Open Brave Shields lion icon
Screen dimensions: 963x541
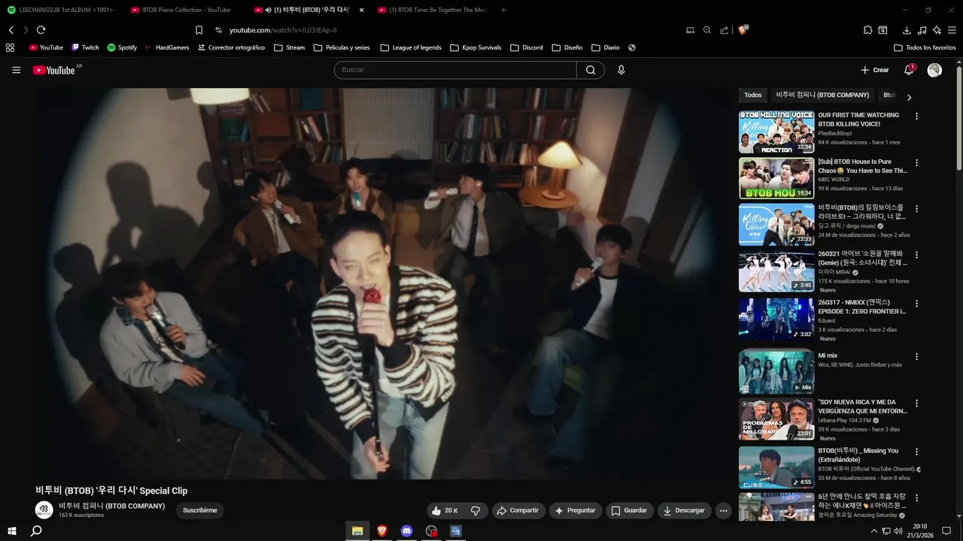pos(743,30)
